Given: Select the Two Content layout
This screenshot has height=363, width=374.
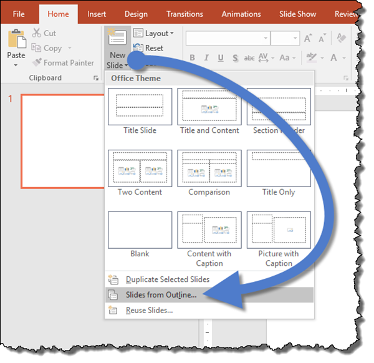Looking at the screenshot, I should click(140, 169).
